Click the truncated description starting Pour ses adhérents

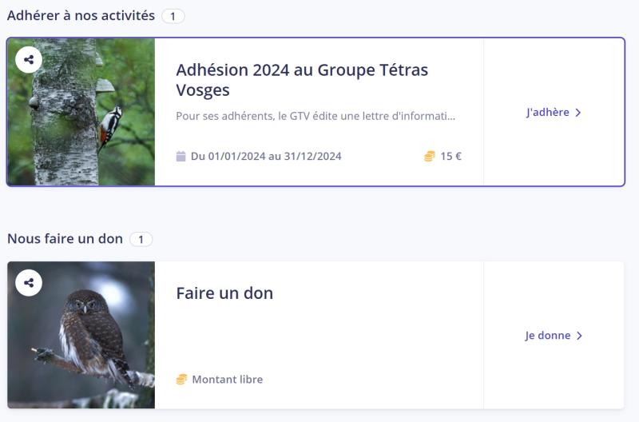(316, 117)
